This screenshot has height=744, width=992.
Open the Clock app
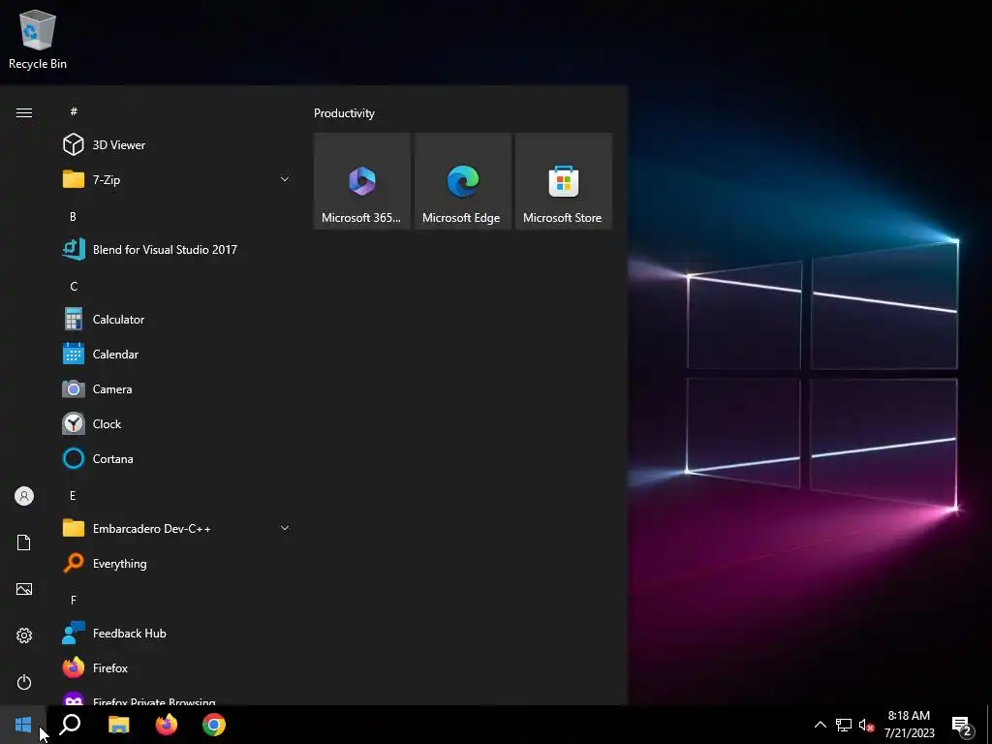(x=176, y=424)
